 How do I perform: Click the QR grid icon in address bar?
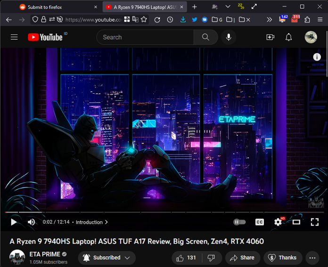click(127, 19)
